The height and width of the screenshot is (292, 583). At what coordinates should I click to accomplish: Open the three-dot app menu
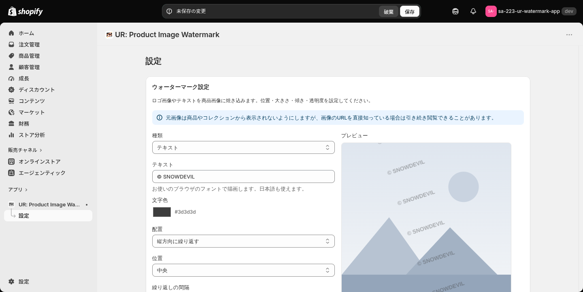[569, 35]
